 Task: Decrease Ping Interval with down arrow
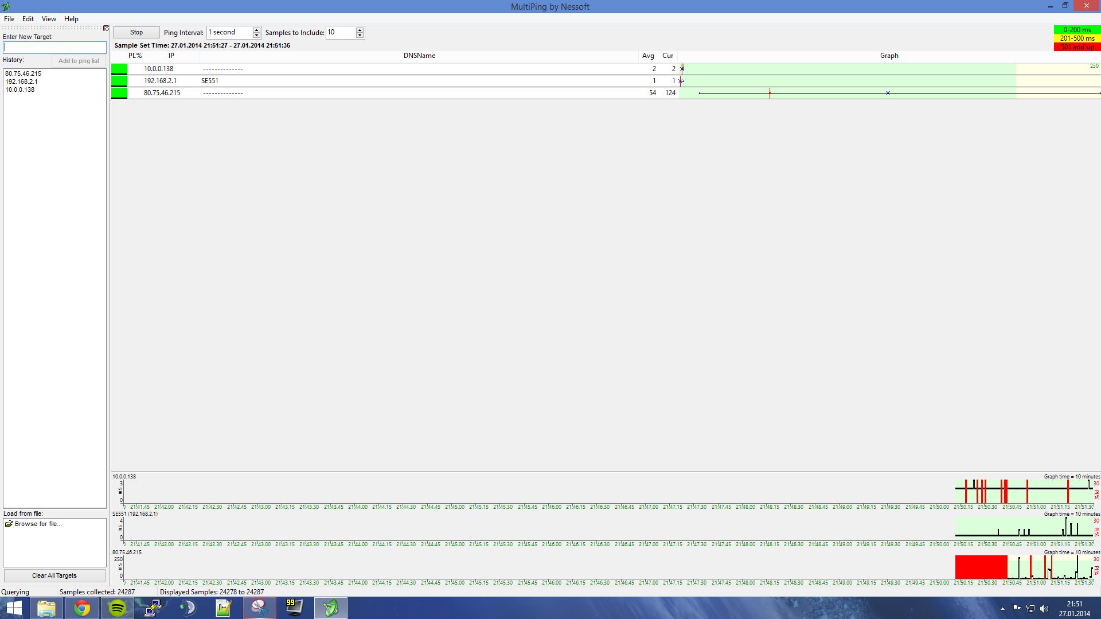point(257,36)
